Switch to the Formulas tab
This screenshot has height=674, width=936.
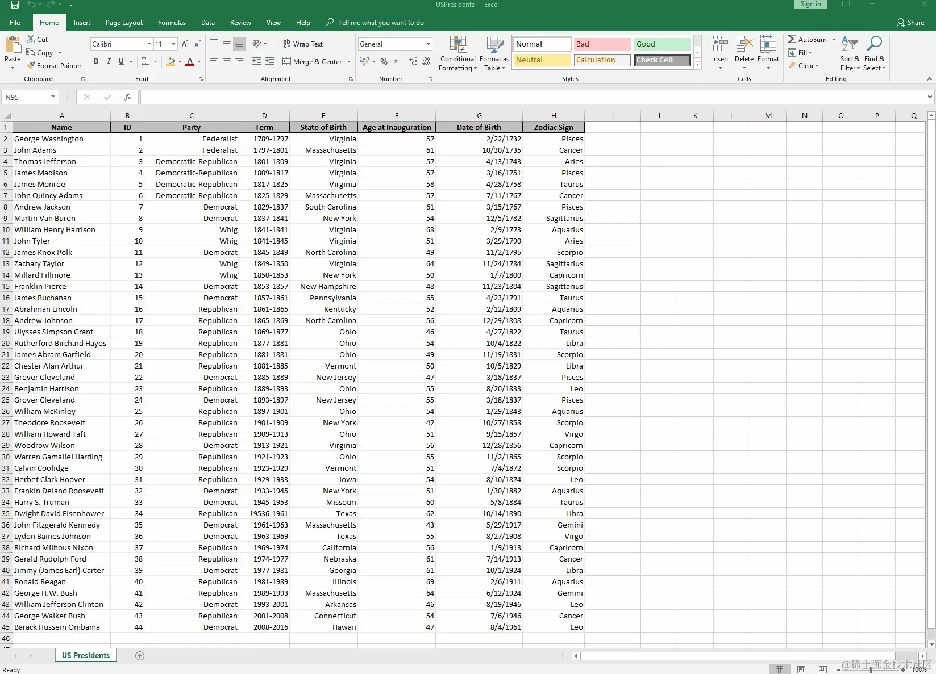click(x=172, y=23)
